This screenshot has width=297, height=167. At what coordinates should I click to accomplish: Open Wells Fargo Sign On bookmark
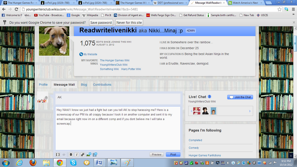(161, 15)
